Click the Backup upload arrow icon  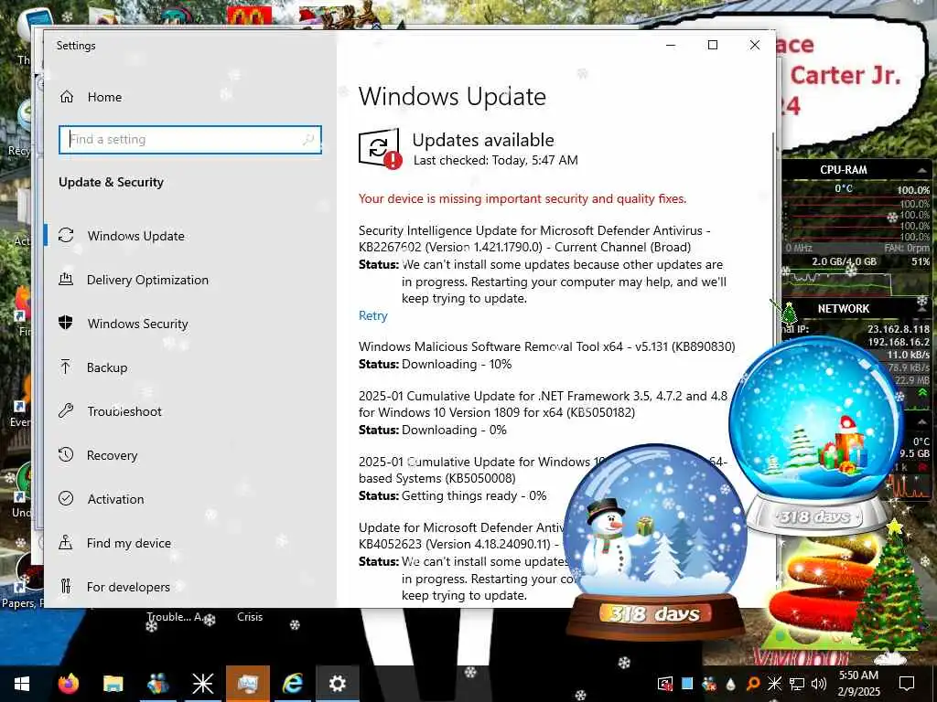coord(66,367)
